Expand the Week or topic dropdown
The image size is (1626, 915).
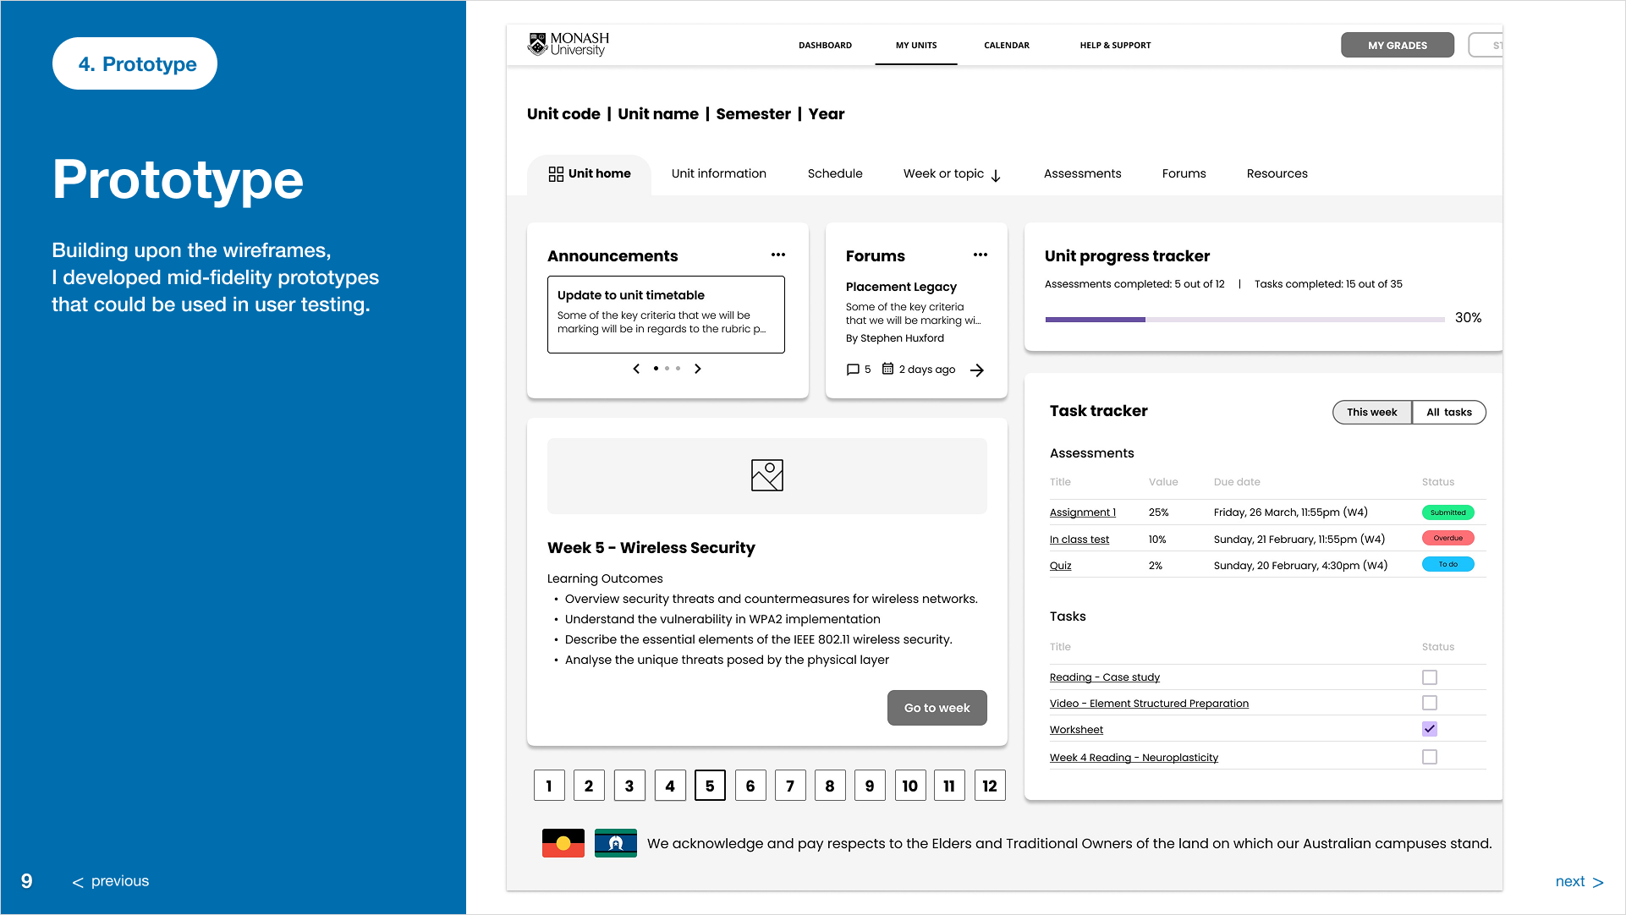click(x=952, y=174)
